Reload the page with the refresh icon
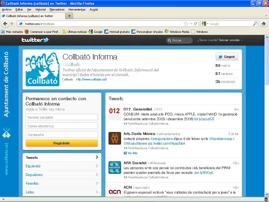269x202 pixels. (x=195, y=24)
